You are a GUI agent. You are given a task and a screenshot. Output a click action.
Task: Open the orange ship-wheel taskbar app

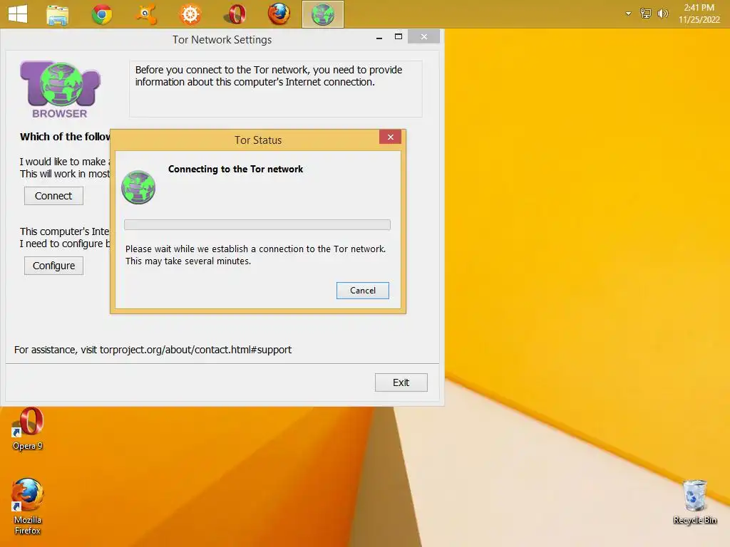pyautogui.click(x=190, y=14)
